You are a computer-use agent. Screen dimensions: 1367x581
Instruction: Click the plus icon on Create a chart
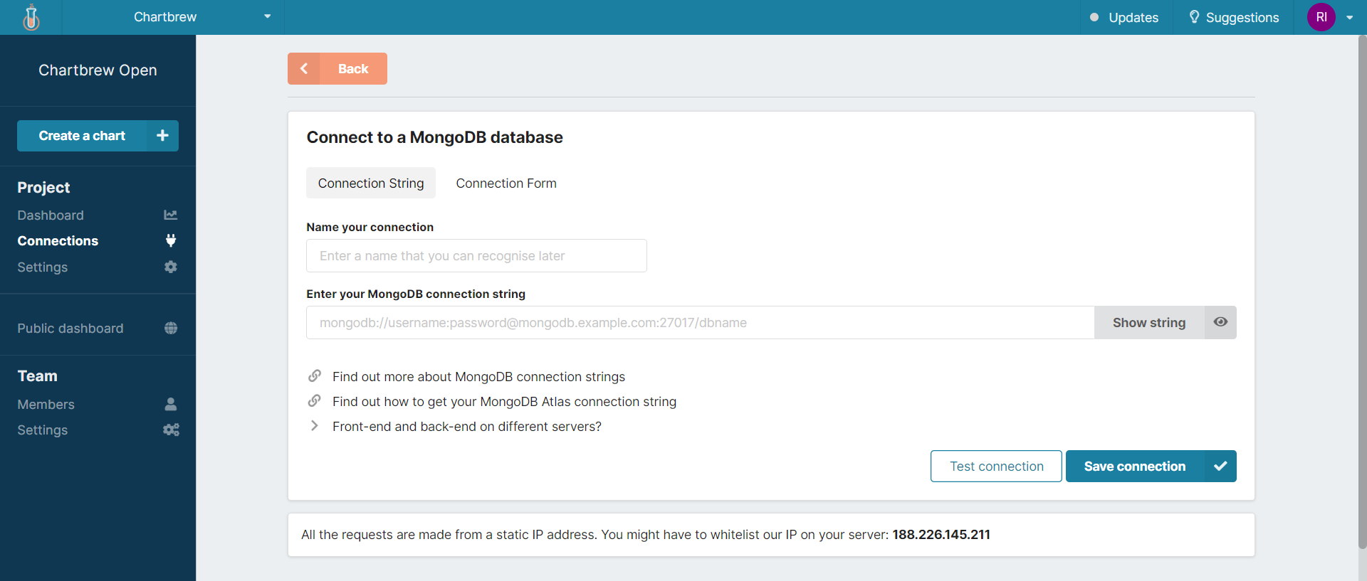[x=162, y=135]
